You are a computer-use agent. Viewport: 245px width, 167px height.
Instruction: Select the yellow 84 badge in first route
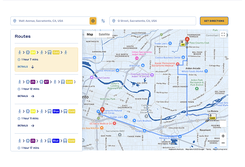(33, 52)
